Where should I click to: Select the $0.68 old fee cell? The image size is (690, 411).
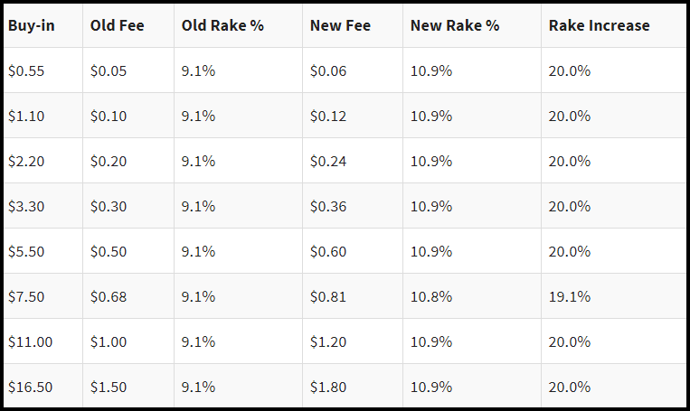pos(128,296)
